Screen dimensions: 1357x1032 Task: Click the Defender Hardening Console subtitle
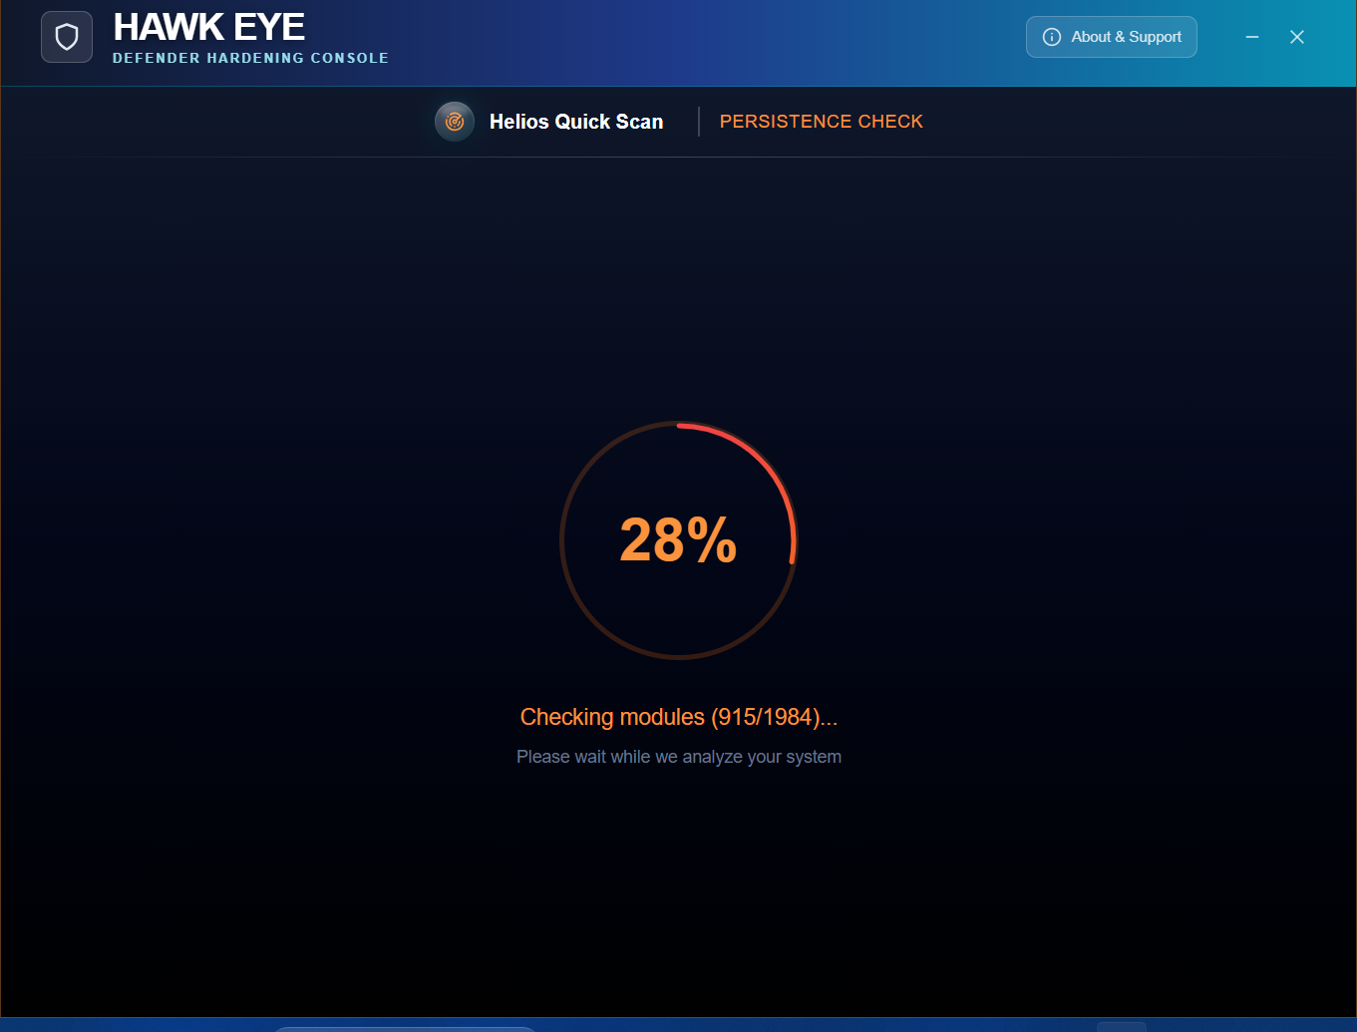point(250,58)
